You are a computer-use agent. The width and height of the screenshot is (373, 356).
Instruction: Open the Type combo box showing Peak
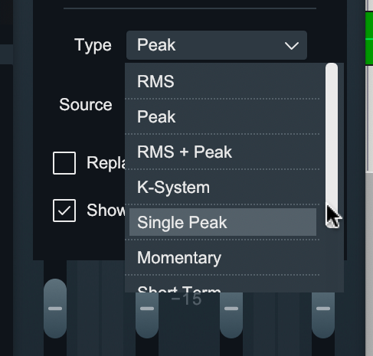click(217, 45)
